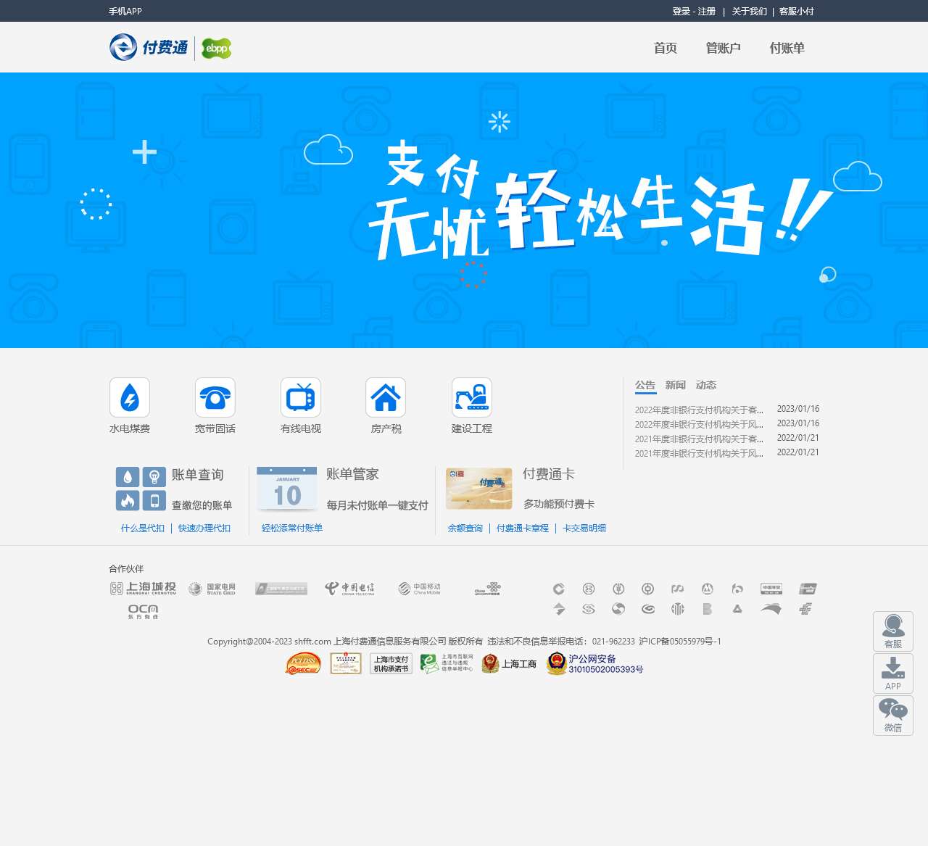Open the 微信 WeChat floating icon
The width and height of the screenshot is (928, 846).
point(893,716)
